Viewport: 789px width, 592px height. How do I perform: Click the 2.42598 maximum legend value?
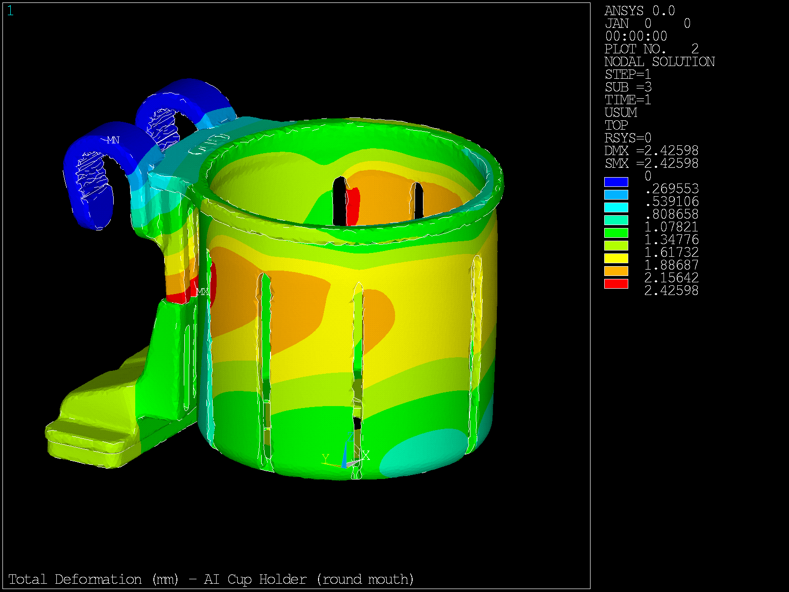click(x=671, y=291)
